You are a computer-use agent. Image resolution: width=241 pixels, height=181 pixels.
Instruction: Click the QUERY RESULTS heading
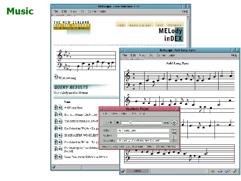[71, 87]
